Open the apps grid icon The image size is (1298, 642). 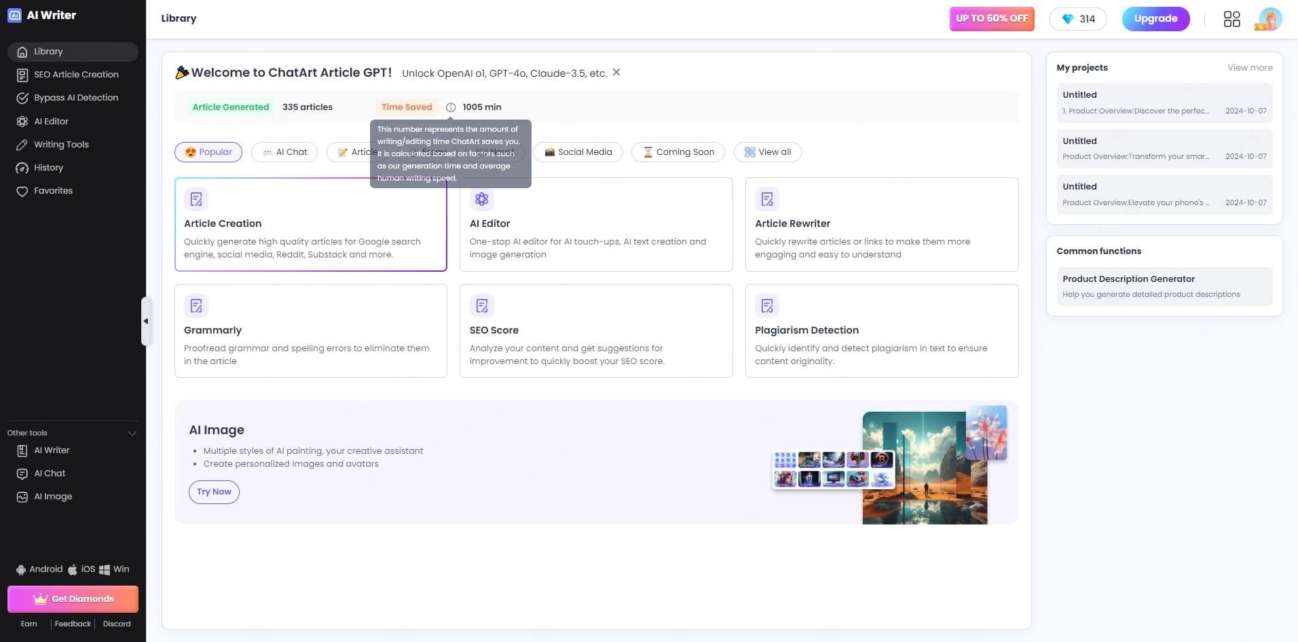pos(1231,19)
